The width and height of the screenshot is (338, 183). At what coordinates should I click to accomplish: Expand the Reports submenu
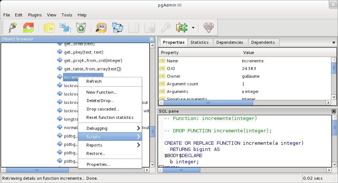point(110,145)
